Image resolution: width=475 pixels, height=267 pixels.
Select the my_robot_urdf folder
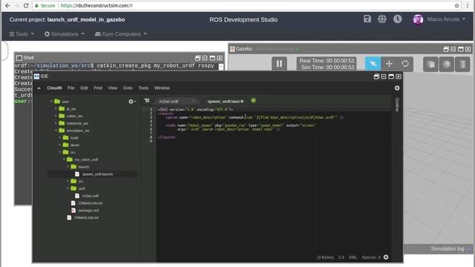(x=86, y=159)
